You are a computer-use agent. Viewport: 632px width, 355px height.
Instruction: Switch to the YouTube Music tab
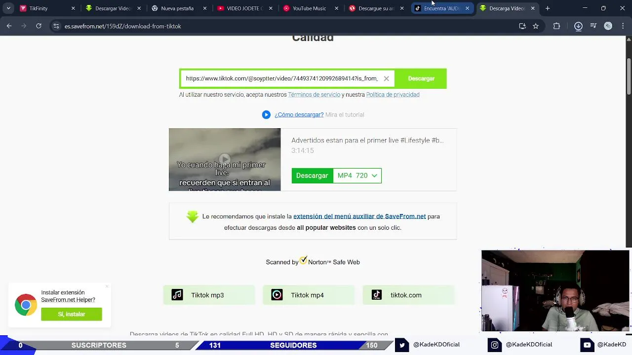309,8
